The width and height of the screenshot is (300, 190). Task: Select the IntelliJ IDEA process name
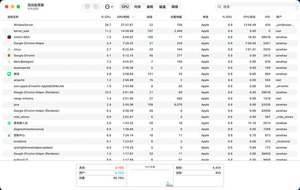pyautogui.click(x=22, y=37)
